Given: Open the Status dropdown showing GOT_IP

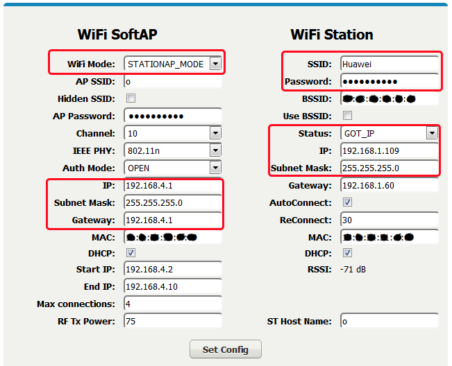Looking at the screenshot, I should [x=390, y=133].
